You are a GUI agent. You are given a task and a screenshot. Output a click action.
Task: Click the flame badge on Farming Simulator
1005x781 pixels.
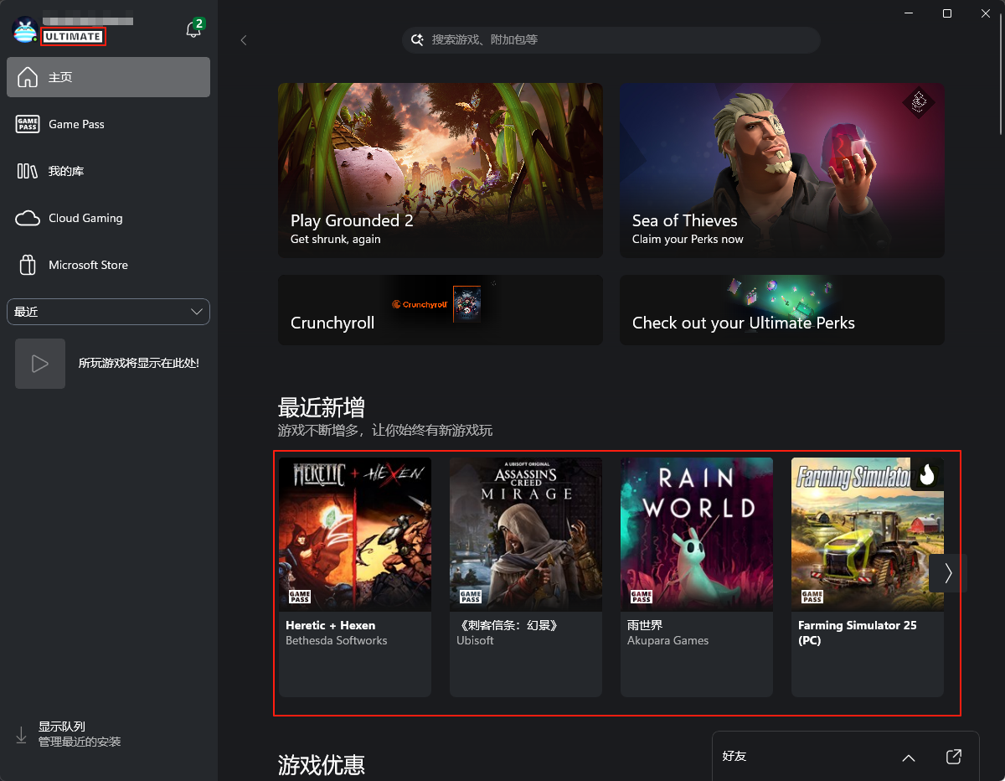tap(927, 474)
